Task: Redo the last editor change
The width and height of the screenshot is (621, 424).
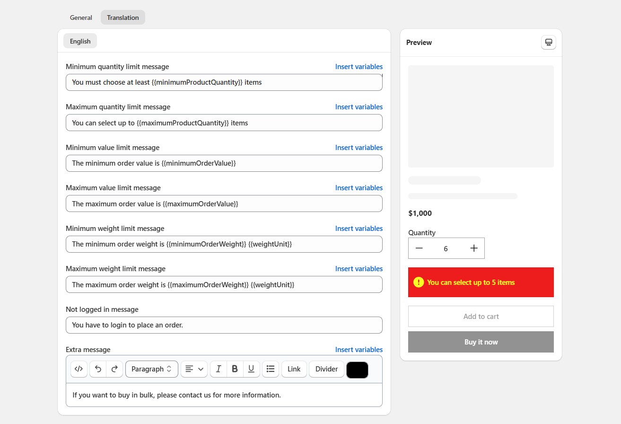Action: click(x=114, y=369)
